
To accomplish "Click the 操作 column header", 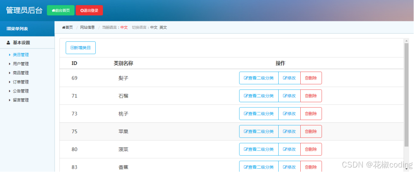I will [280, 63].
